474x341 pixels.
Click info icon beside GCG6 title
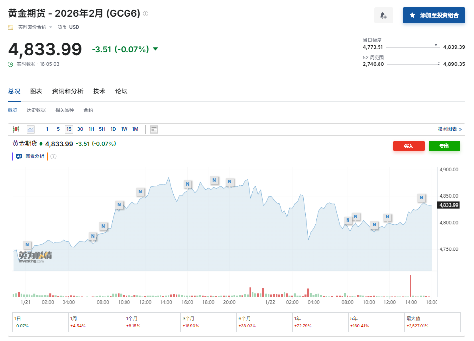[146, 14]
